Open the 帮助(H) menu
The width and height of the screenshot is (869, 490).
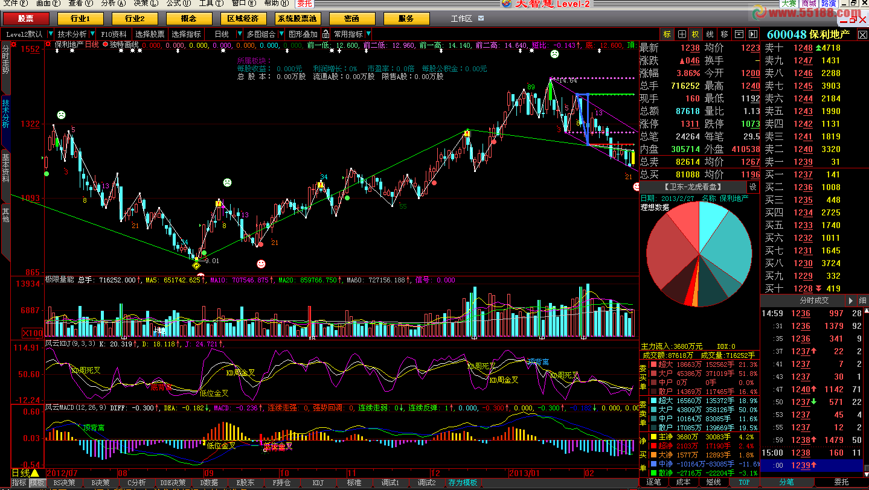coord(276,3)
